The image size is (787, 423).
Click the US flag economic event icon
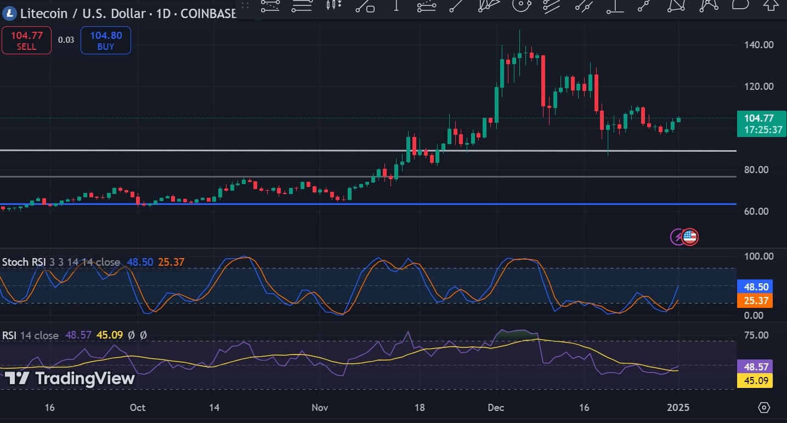pos(690,237)
